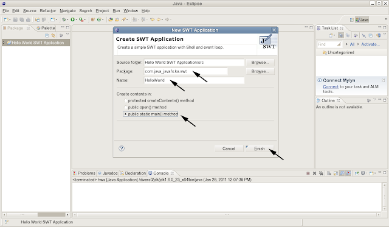Click the Finish button

260,148
